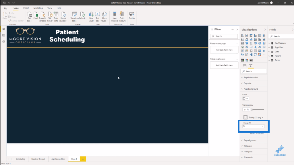Select the R script visual
This screenshot has width=294, height=165.
[264, 51]
